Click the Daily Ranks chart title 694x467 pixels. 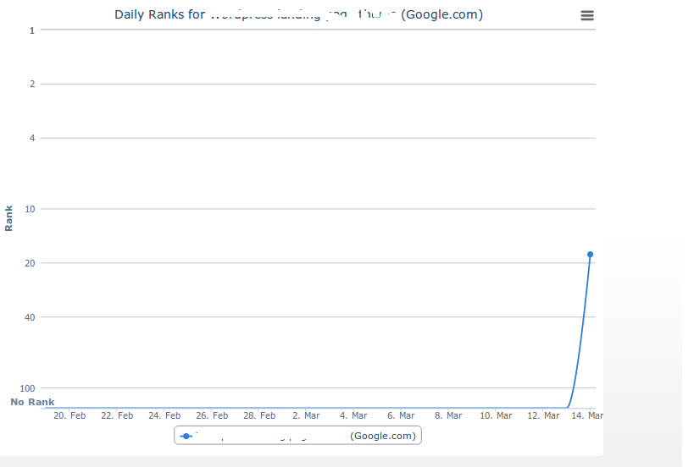coord(299,14)
